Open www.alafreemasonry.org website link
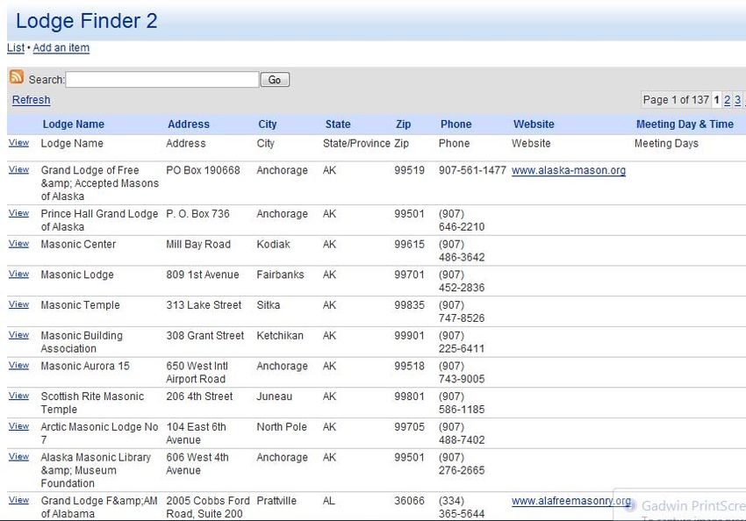Screen dimensions: 746x521 (571, 501)
